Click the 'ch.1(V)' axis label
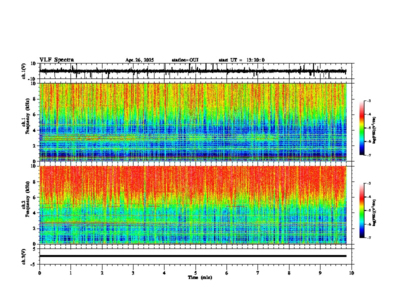Viewport: 396px width, 306px height. [x=24, y=71]
